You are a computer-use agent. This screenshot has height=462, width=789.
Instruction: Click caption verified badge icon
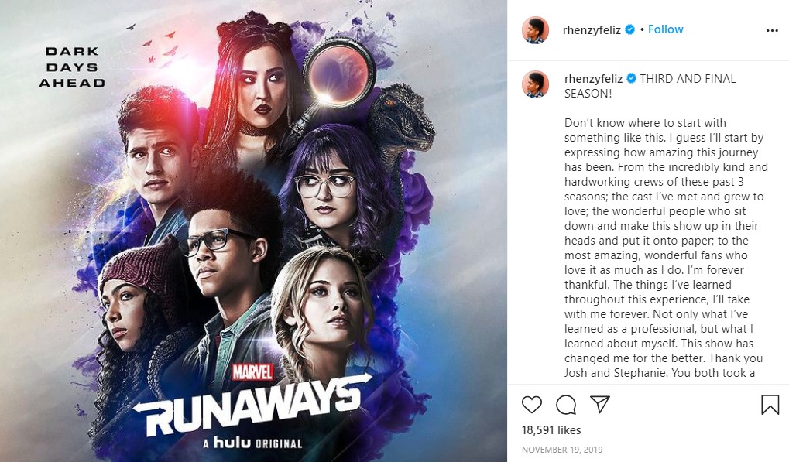tap(631, 78)
